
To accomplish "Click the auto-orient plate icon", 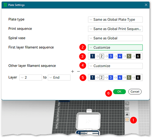I will coord(127,103).
